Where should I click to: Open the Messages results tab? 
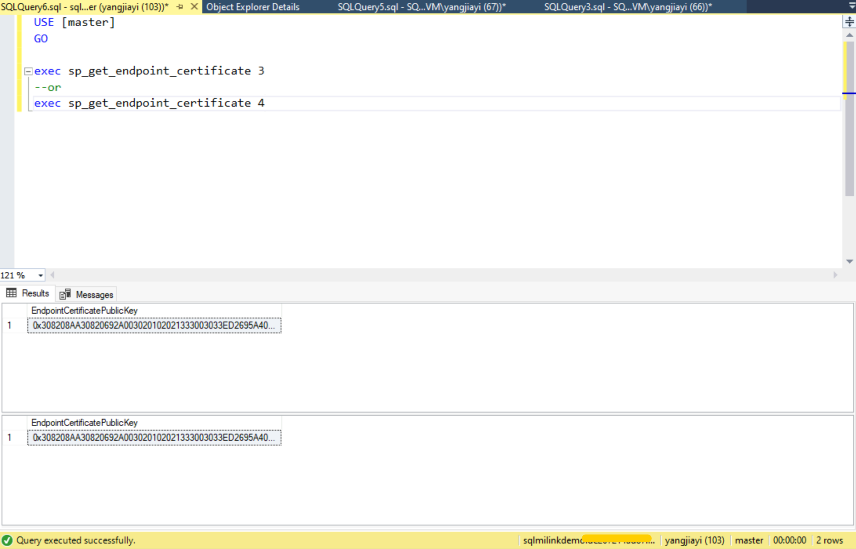pyautogui.click(x=93, y=294)
